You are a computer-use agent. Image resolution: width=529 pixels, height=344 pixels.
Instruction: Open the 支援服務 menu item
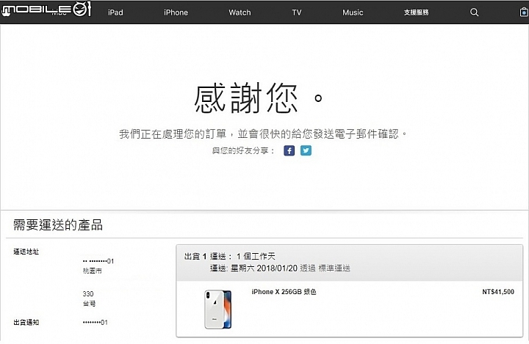coord(417,12)
